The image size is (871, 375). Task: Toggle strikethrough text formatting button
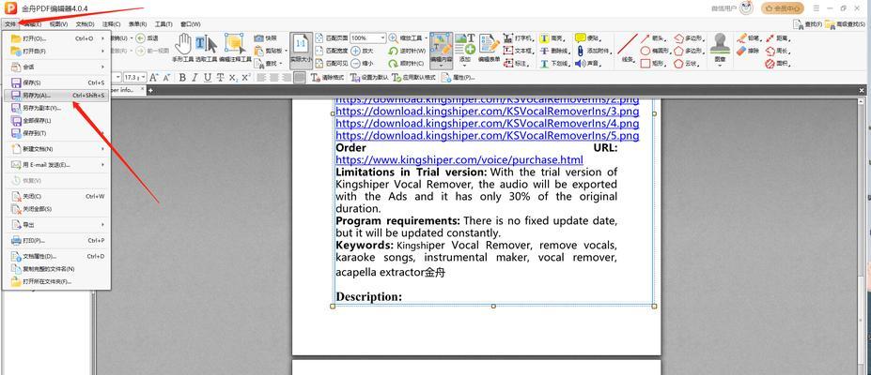[x=221, y=78]
